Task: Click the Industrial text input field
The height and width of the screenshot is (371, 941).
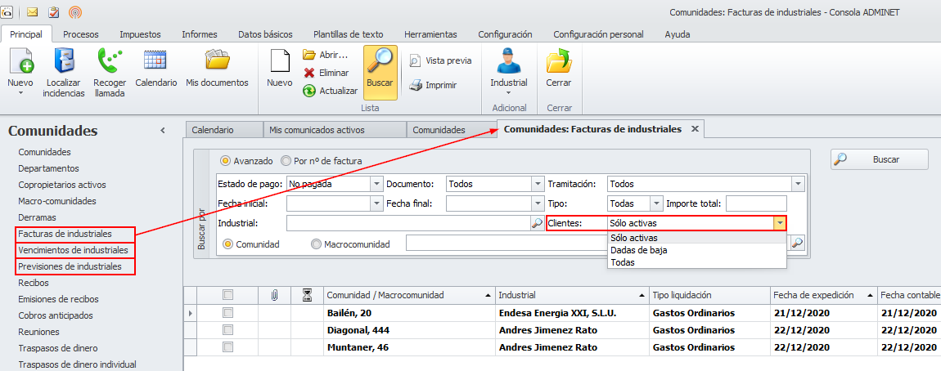Action: tap(408, 223)
